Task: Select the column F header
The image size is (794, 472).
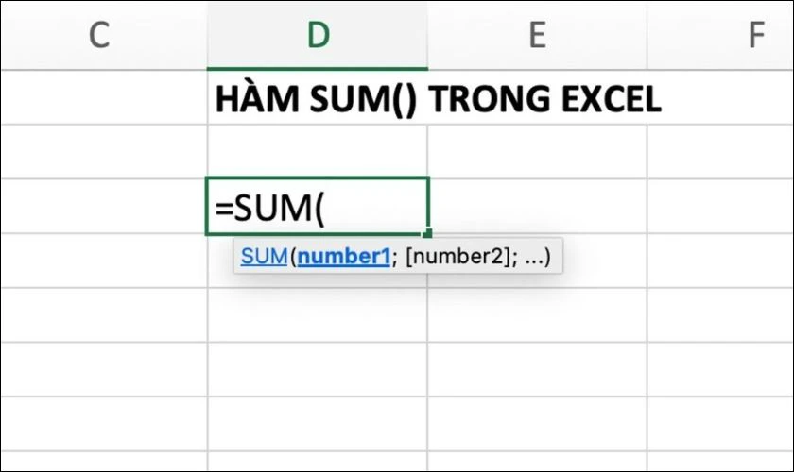Action: 754,35
